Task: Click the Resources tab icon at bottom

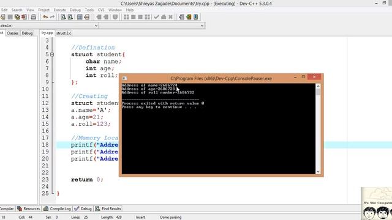Action: click(20, 209)
